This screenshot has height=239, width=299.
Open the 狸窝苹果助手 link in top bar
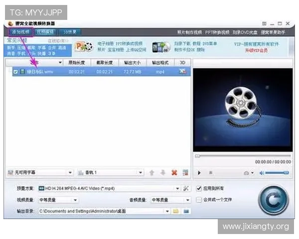pyautogui.click(x=273, y=32)
